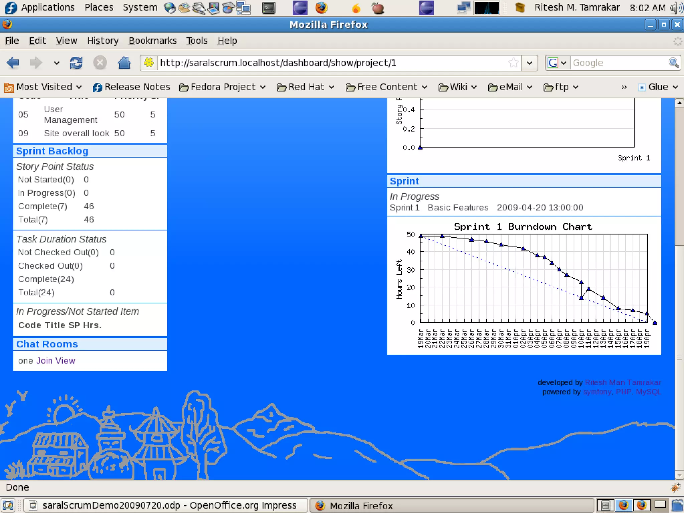The height and width of the screenshot is (513, 684).
Task: Click the Release Notes bookmark
Action: point(131,87)
